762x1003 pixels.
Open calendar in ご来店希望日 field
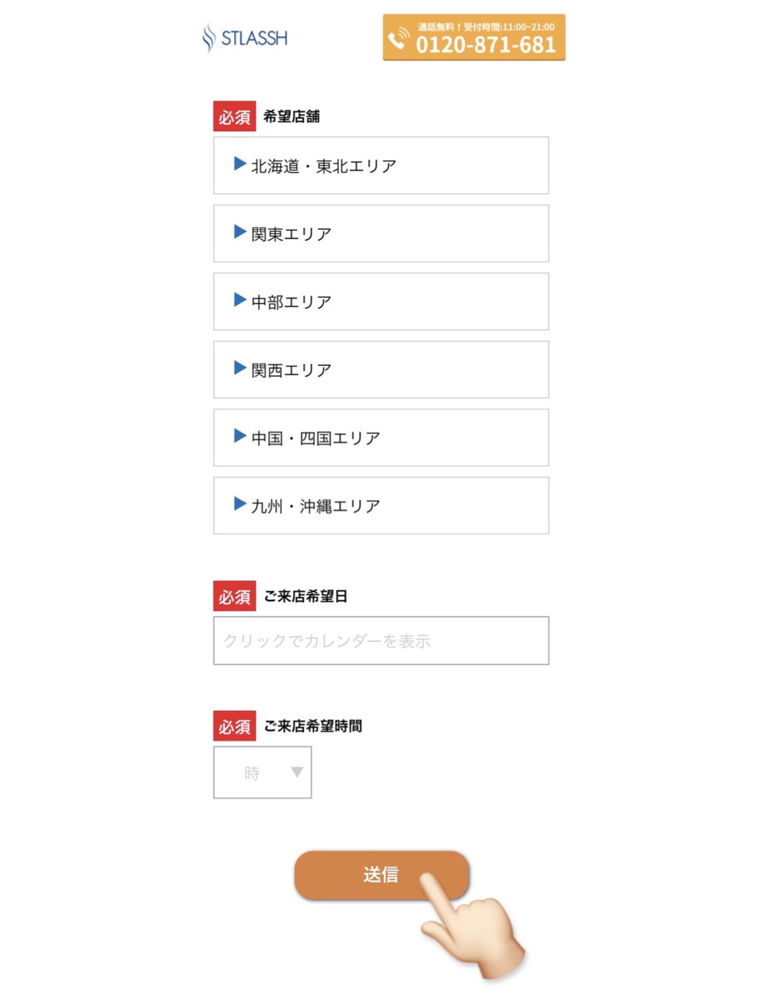coord(381,640)
